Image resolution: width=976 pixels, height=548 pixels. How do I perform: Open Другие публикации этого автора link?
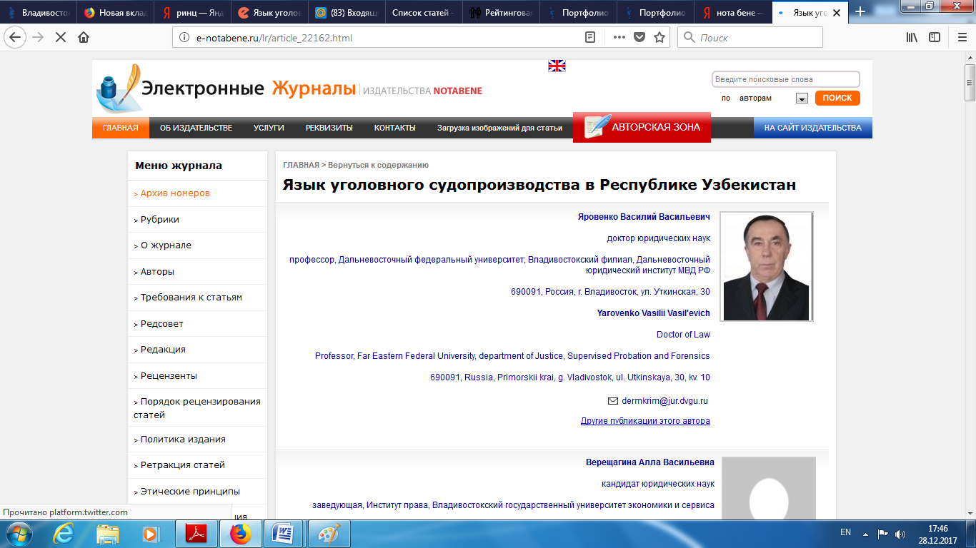(645, 421)
